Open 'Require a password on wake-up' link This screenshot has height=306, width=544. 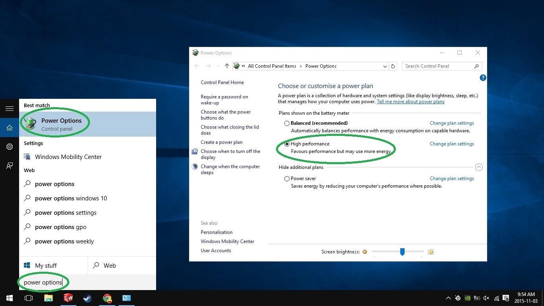pyautogui.click(x=224, y=100)
